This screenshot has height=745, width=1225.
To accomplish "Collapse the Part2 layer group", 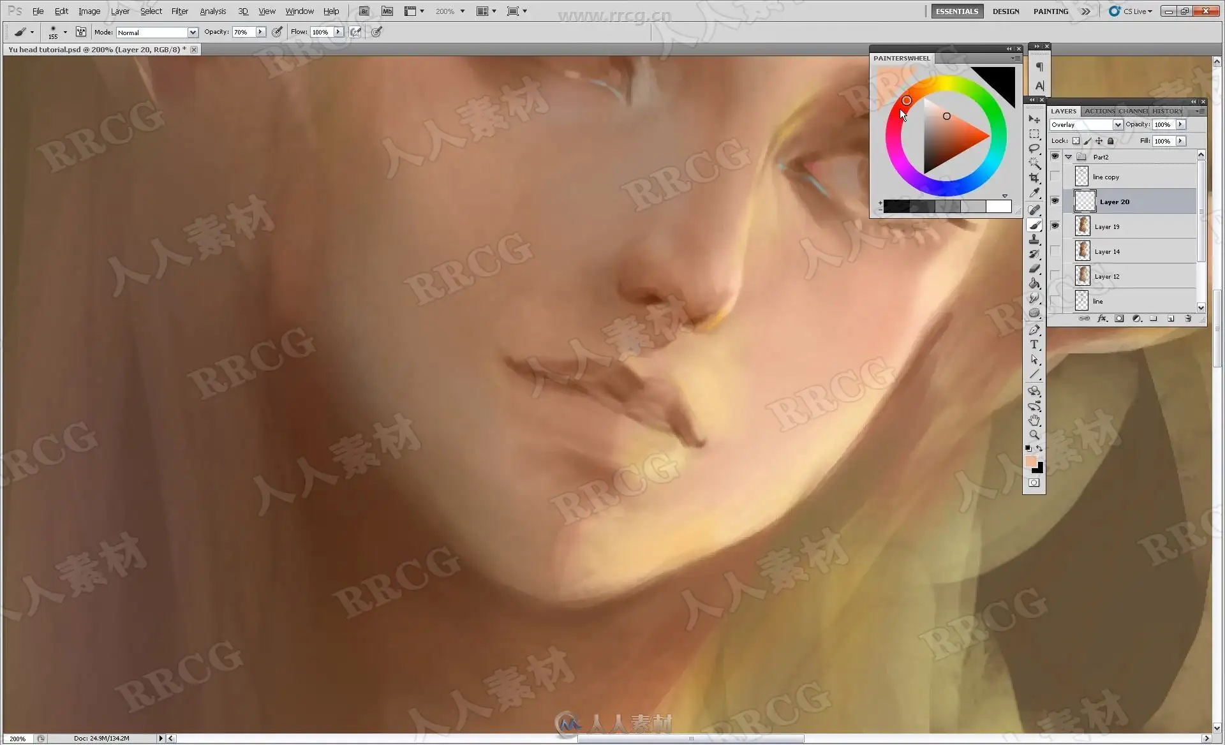I will coord(1068,157).
